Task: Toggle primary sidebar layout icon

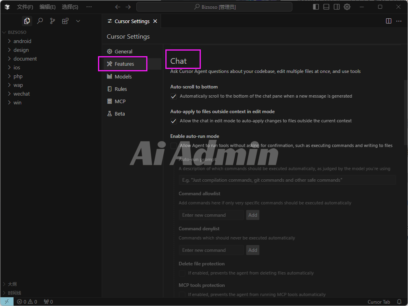Action: (316, 7)
